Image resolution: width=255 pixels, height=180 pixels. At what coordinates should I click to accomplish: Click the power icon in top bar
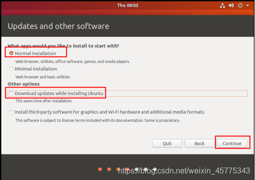pos(240,5)
